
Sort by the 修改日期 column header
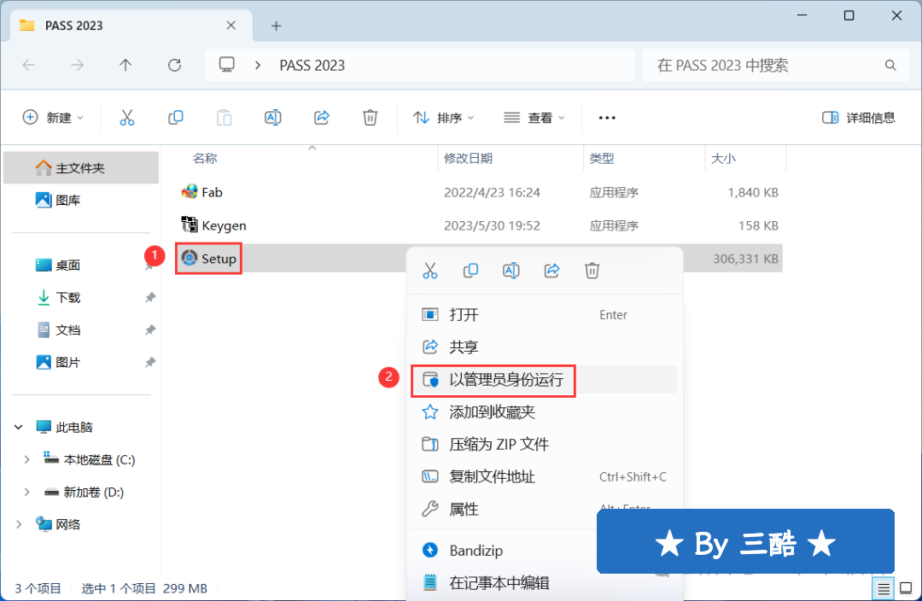click(468, 158)
